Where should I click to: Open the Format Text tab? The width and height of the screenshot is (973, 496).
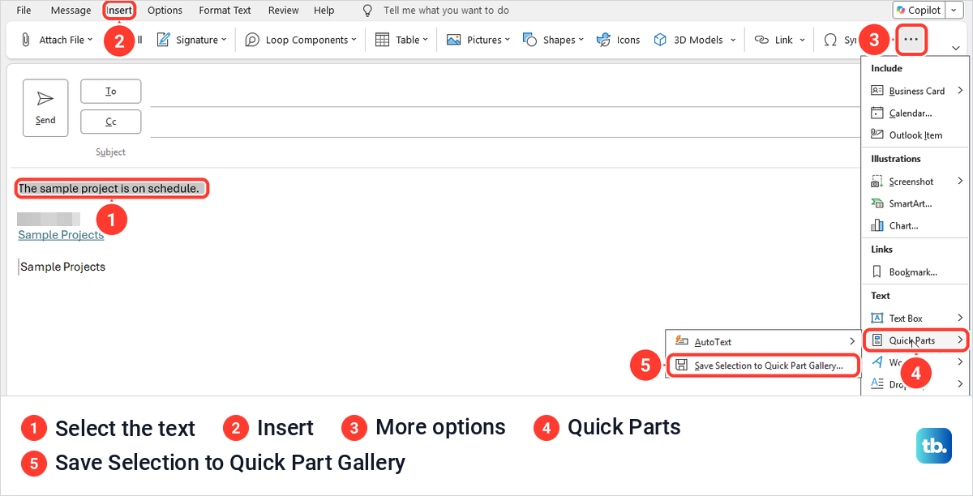tap(225, 11)
